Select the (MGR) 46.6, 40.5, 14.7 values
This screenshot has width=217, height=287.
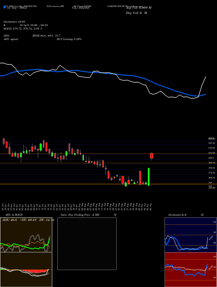(46, 36)
